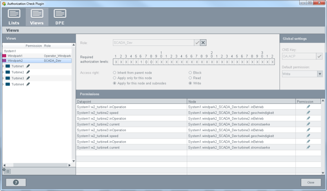This screenshot has width=327, height=191.
Task: Expand the Turbine2 tree node
Action: click(3, 72)
